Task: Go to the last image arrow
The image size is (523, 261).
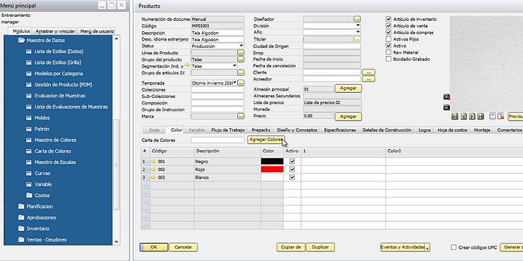Action: tap(481, 116)
